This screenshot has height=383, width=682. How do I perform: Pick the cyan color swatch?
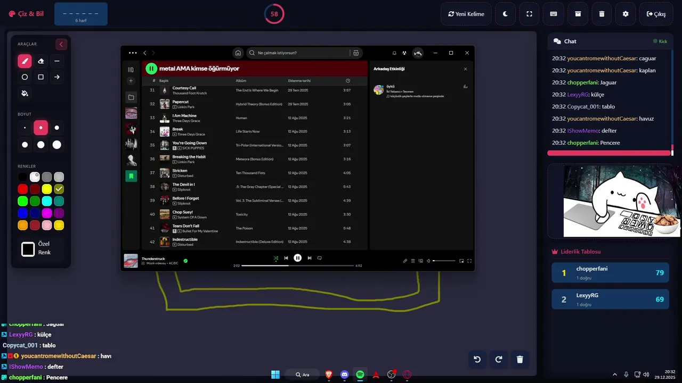(47, 201)
